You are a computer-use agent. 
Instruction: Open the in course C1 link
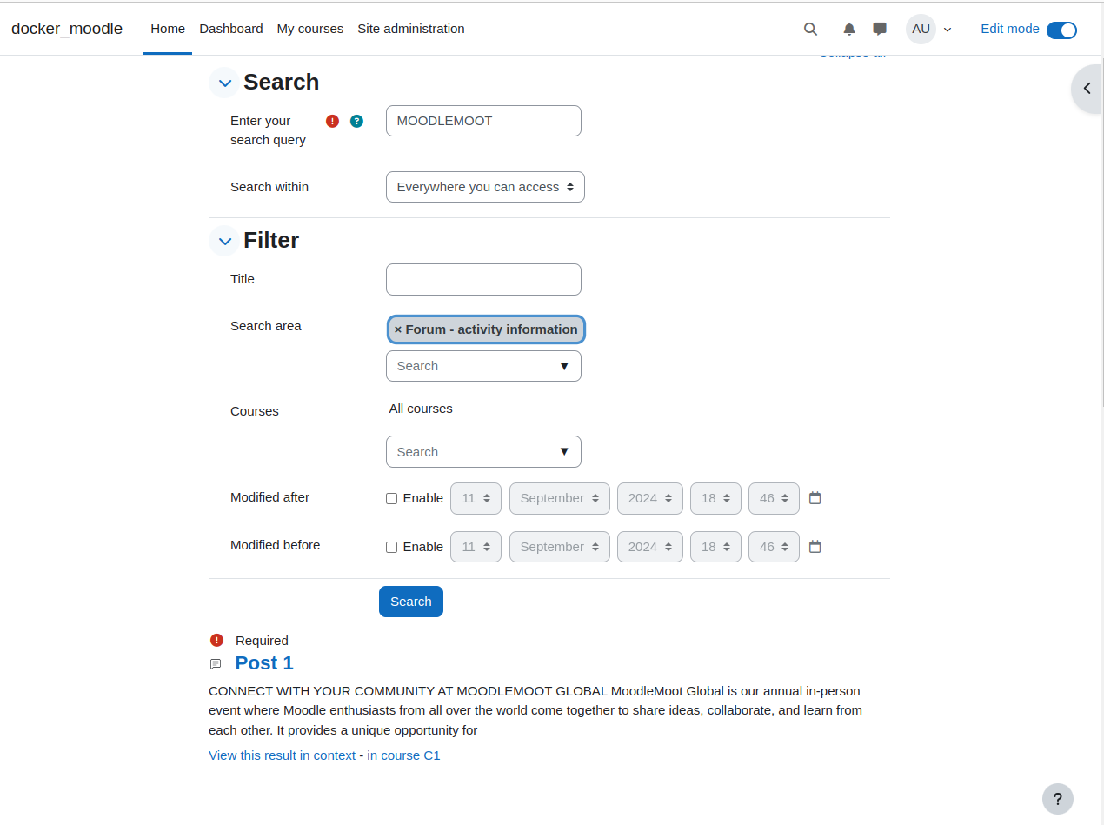403,755
